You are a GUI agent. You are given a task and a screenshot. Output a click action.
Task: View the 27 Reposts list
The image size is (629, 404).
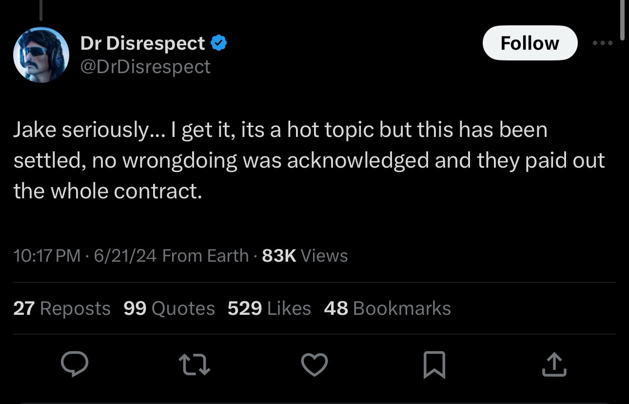[62, 308]
